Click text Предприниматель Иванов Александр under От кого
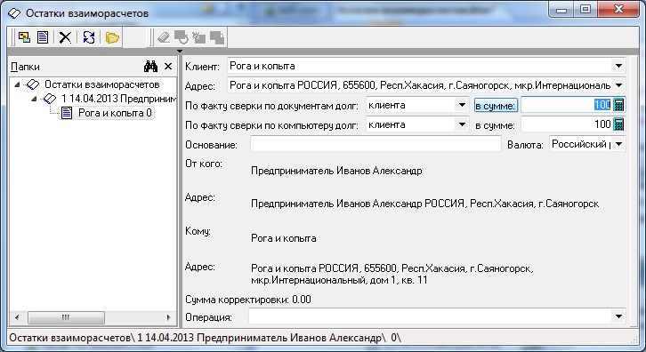This screenshot has height=352, width=646. (x=336, y=171)
